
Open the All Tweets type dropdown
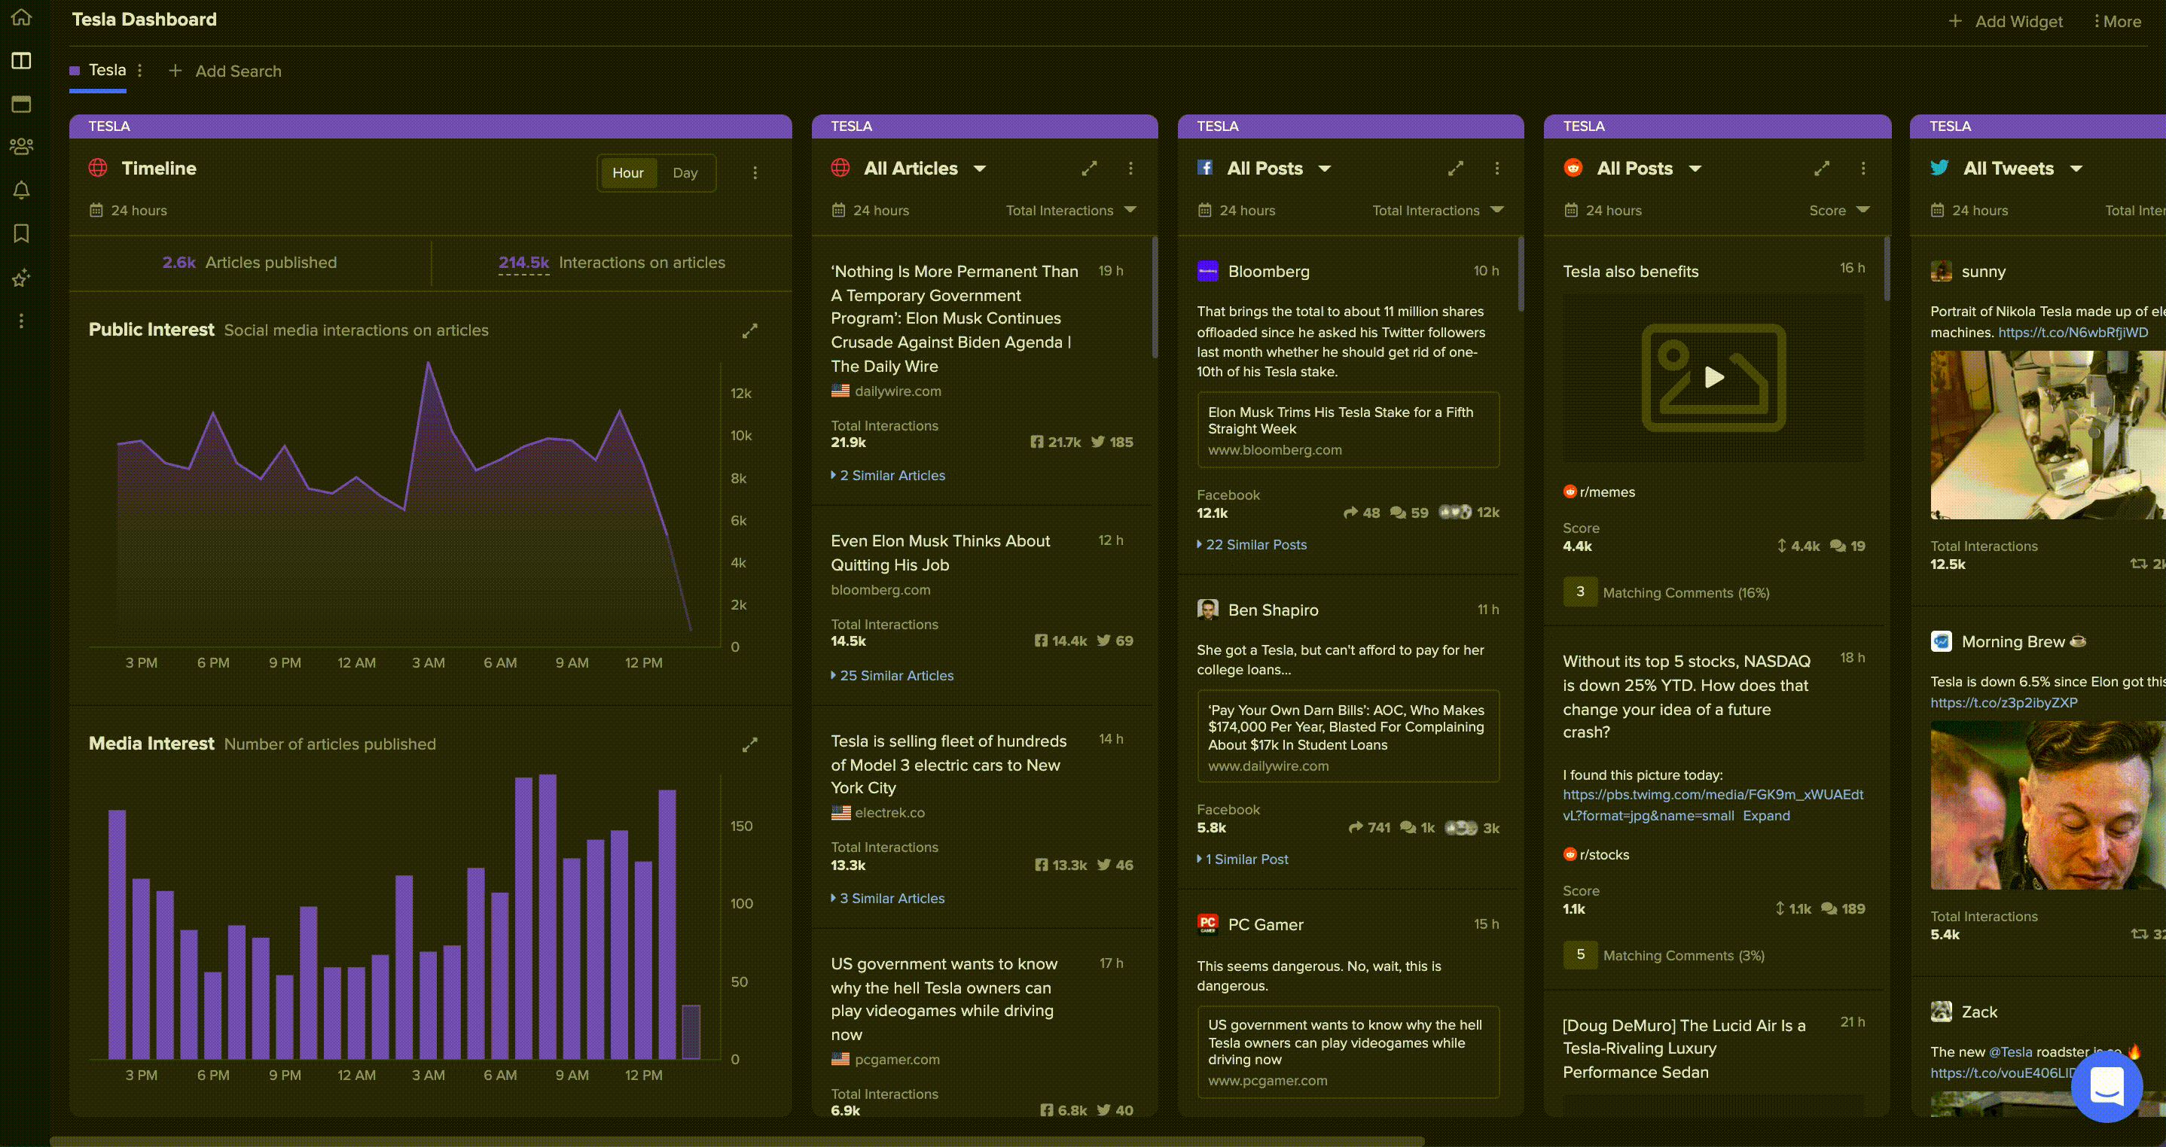tap(2076, 169)
